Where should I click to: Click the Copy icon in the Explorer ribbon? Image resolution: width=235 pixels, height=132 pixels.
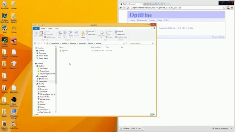click(x=36, y=34)
